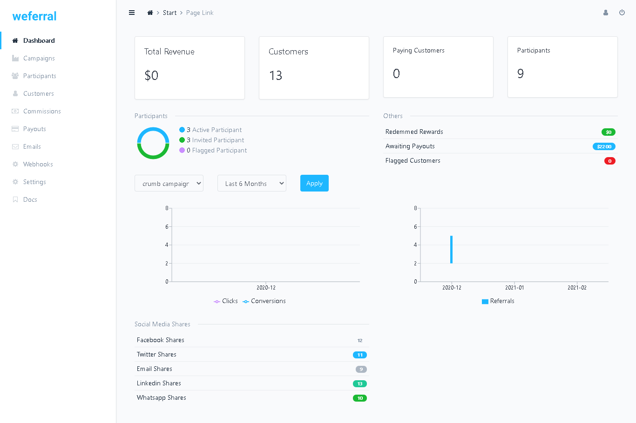Click the Customers person icon

coord(14,93)
